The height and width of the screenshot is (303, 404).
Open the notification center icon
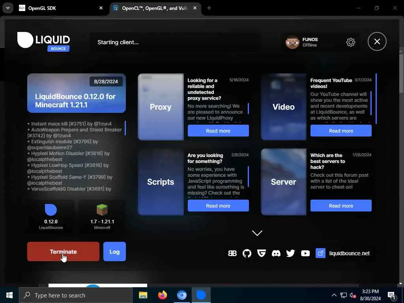[x=391, y=295]
